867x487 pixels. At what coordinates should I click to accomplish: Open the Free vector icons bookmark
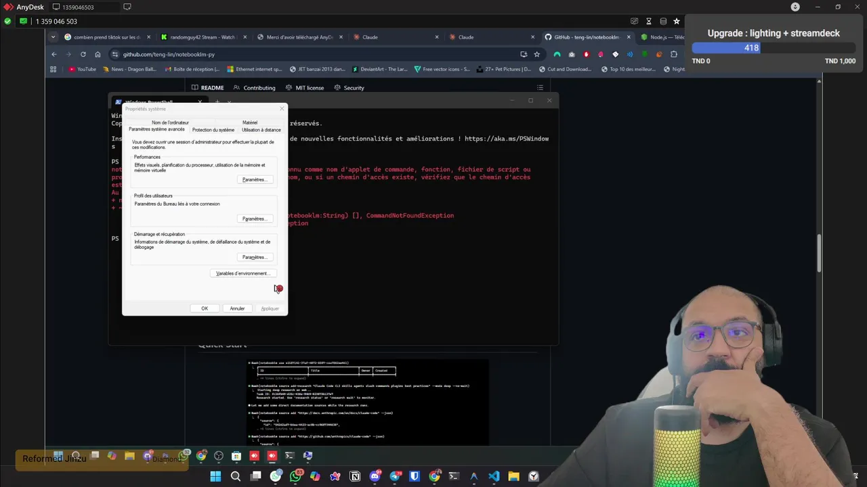click(442, 69)
